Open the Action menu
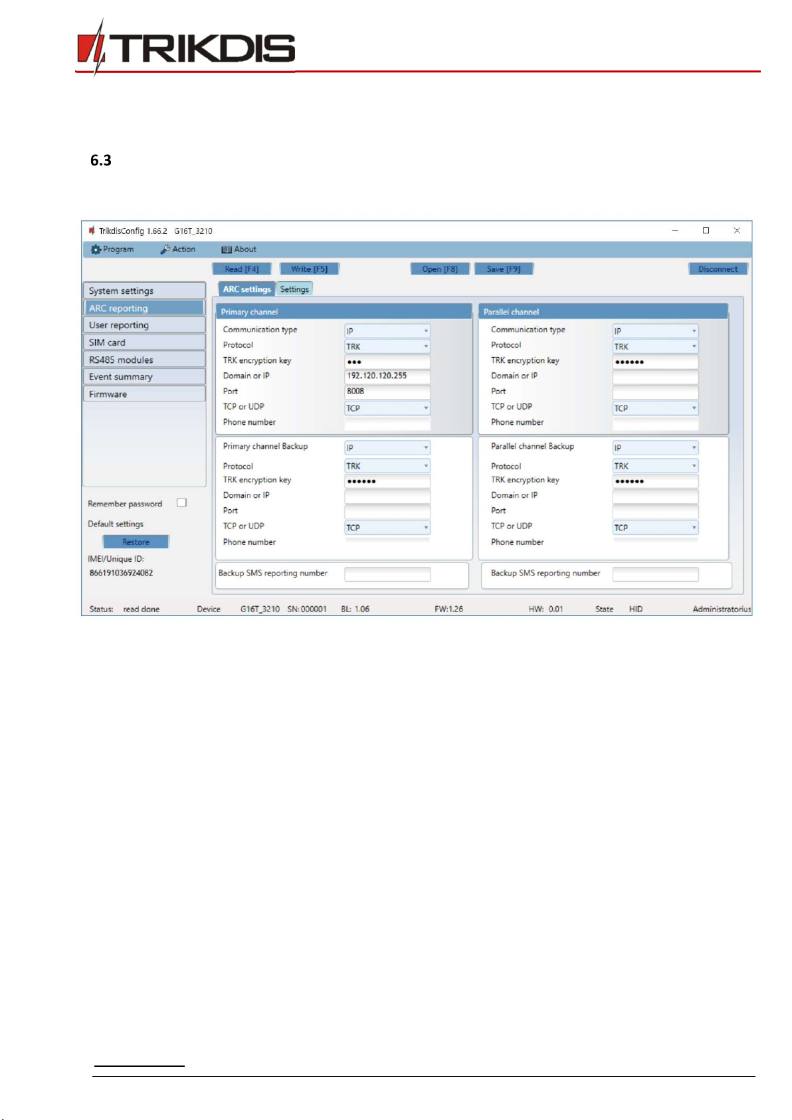Screen dimensions: 792x1120 click(178, 249)
